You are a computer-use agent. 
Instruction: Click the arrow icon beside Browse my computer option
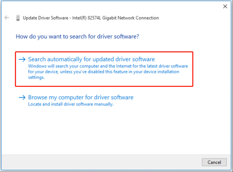(x=22, y=97)
